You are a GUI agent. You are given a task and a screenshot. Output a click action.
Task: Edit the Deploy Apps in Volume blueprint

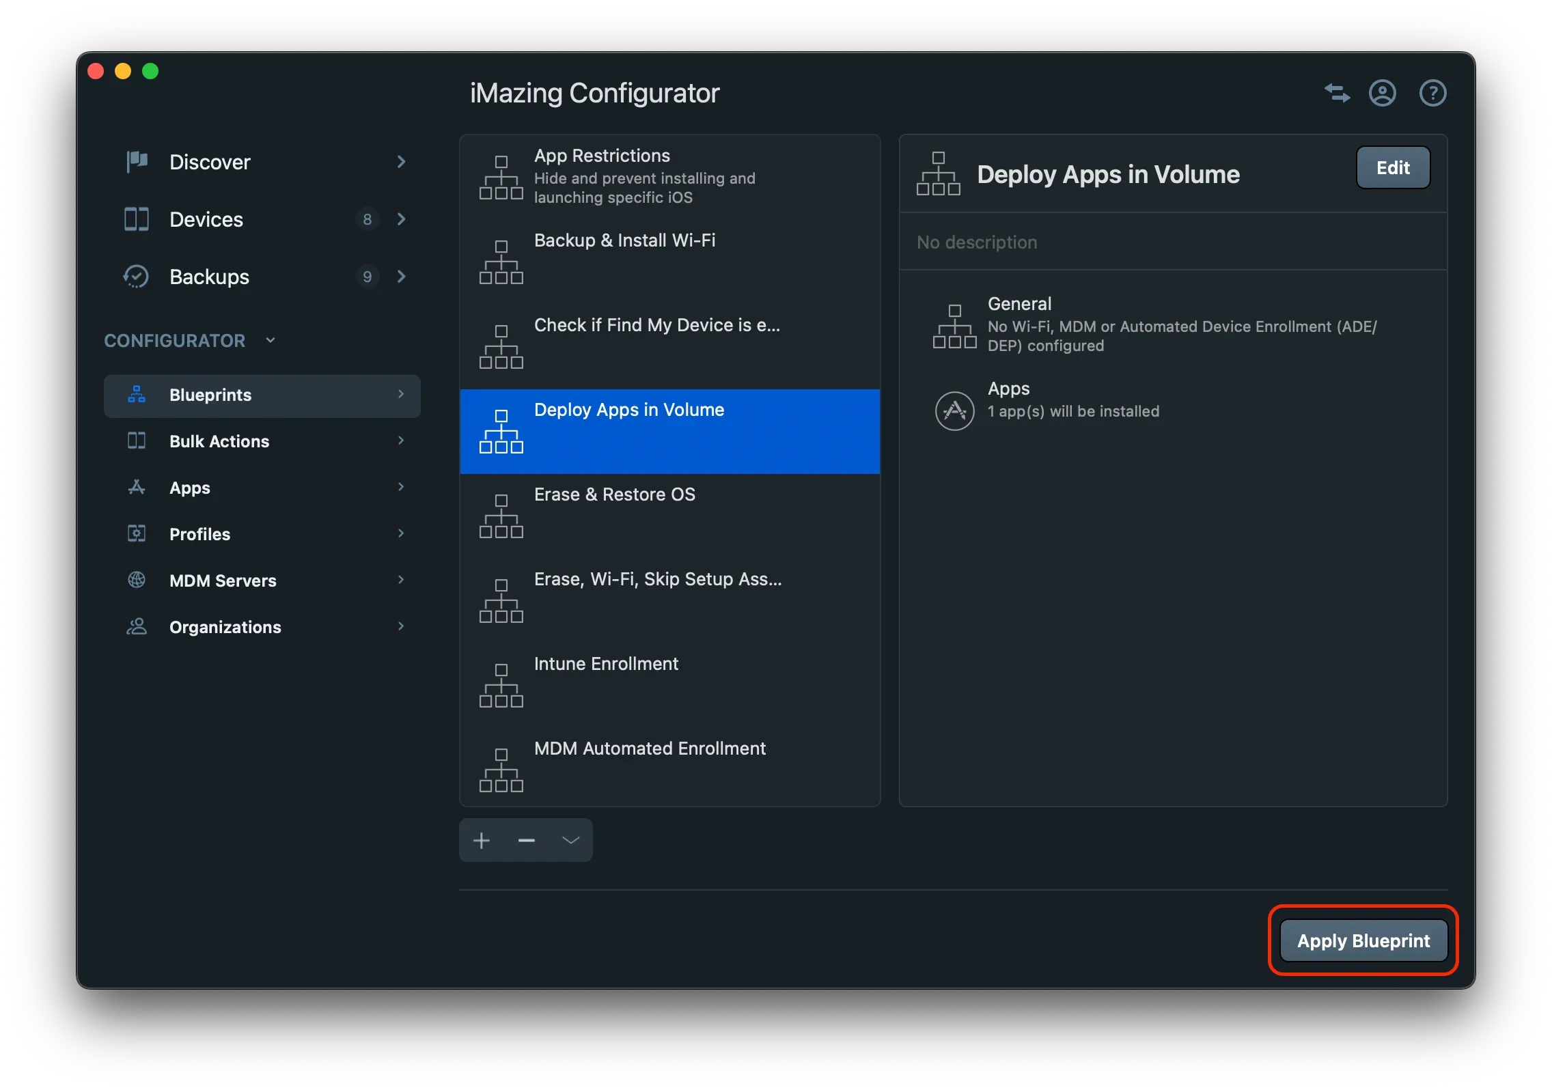(x=1392, y=167)
